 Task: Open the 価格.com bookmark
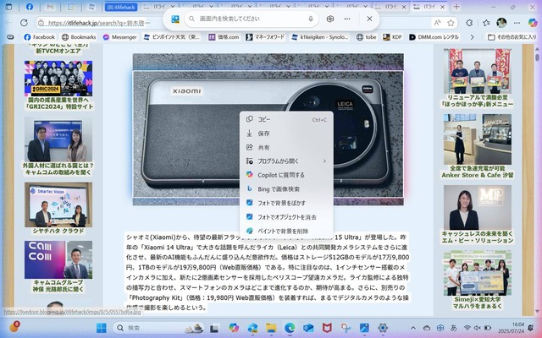pos(224,37)
